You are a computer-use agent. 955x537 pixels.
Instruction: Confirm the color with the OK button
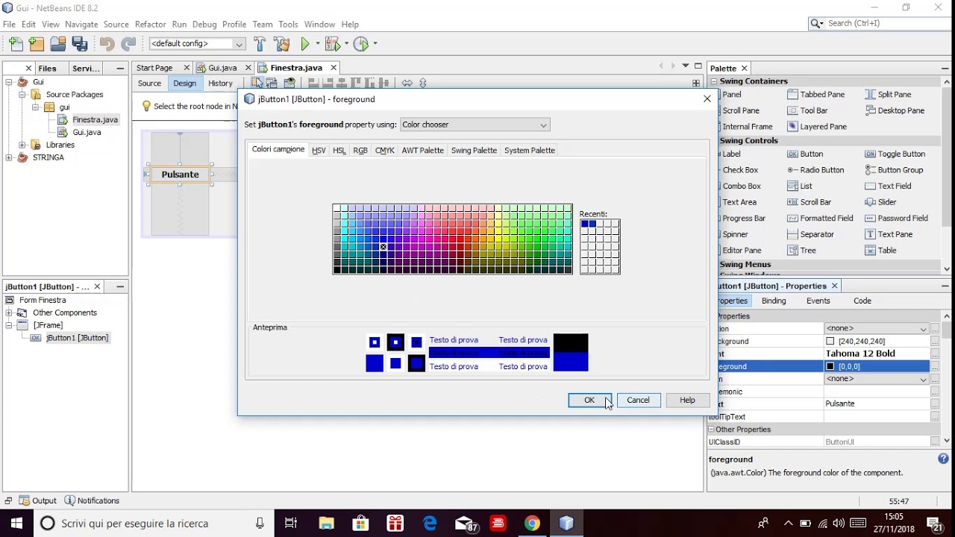pyautogui.click(x=589, y=401)
